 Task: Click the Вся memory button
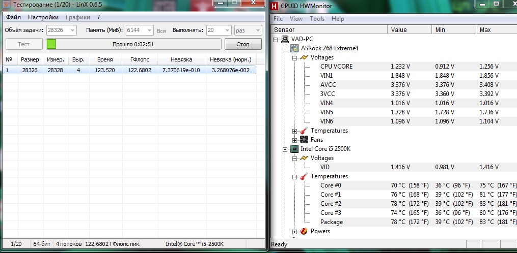click(161, 30)
